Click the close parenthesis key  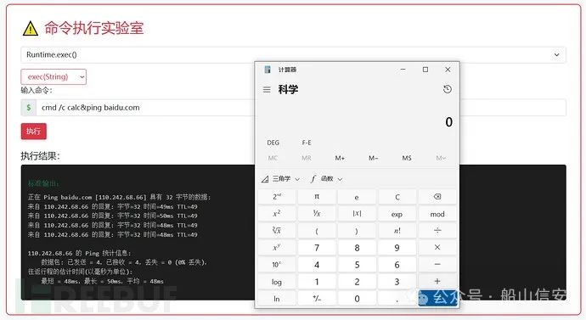tap(357, 230)
